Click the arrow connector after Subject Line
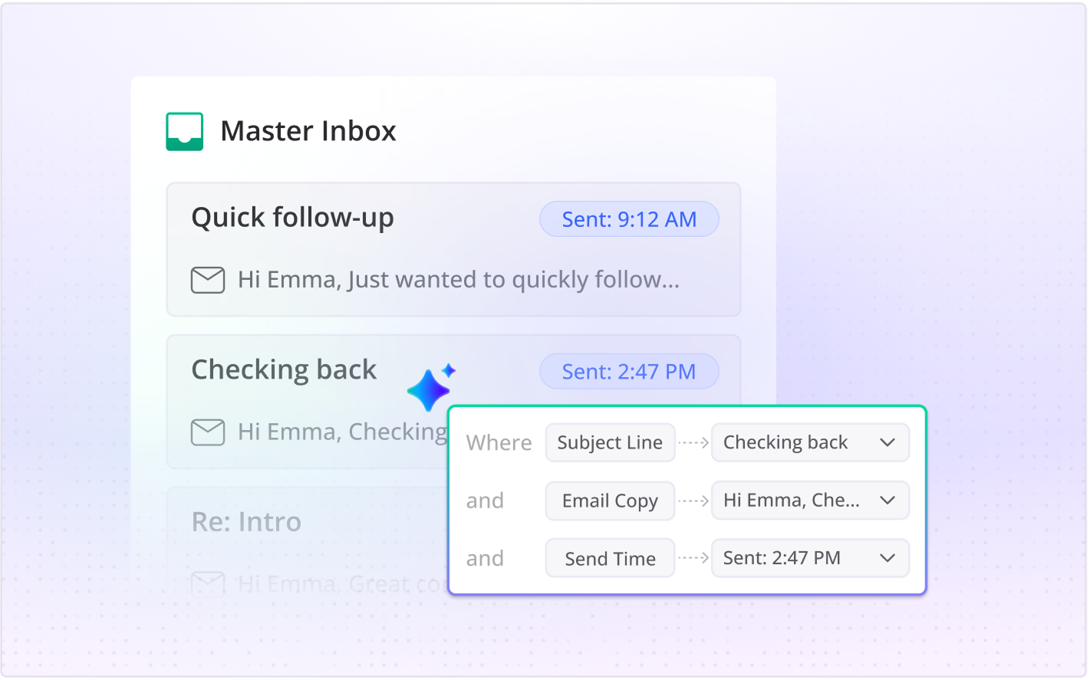Viewport: 1090px width, 680px height. (x=693, y=442)
